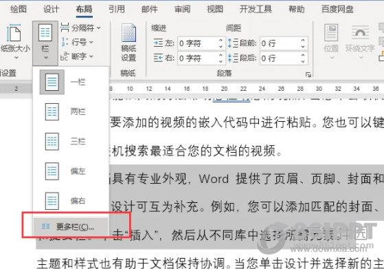Increase the 段后 spacing value

(x=303, y=55)
